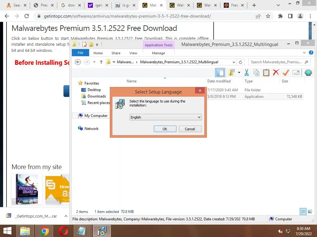317x237 pixels.
Task: Open Chrome profile avatar
Action: [300, 16]
